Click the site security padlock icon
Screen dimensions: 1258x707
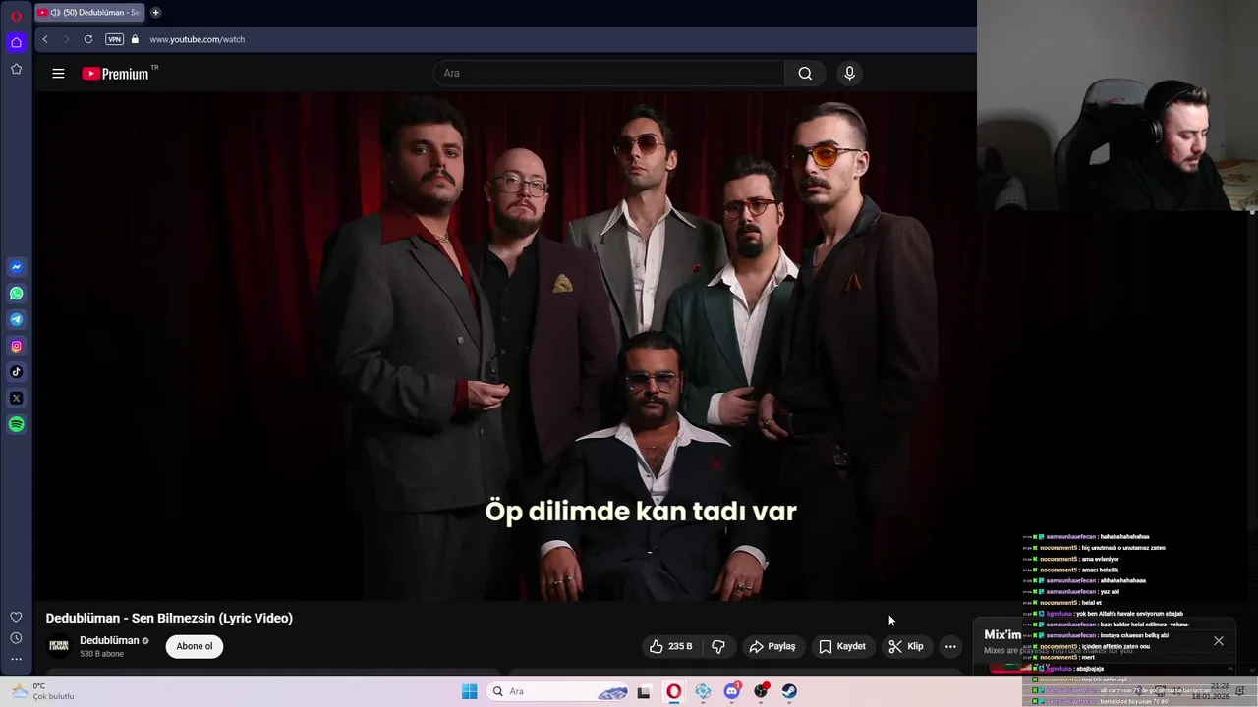136,39
